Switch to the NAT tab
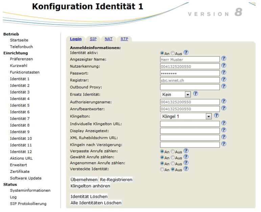 tap(109, 39)
